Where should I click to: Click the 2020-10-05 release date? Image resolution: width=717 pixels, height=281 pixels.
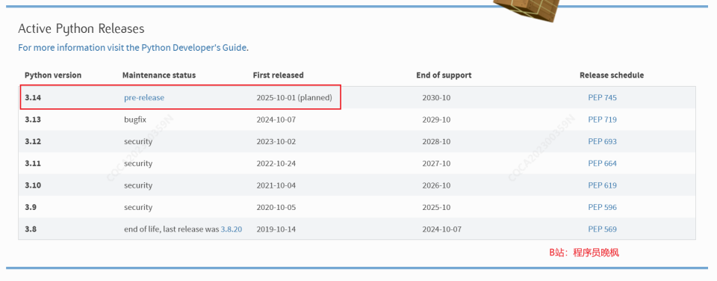pyautogui.click(x=276, y=207)
